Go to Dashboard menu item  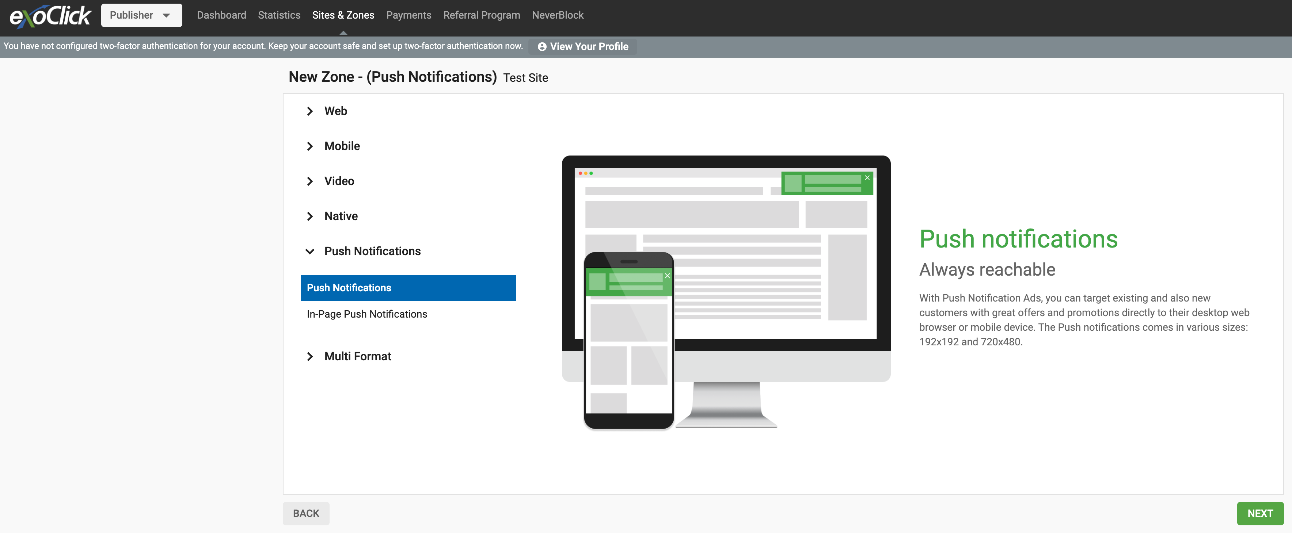[x=221, y=15]
